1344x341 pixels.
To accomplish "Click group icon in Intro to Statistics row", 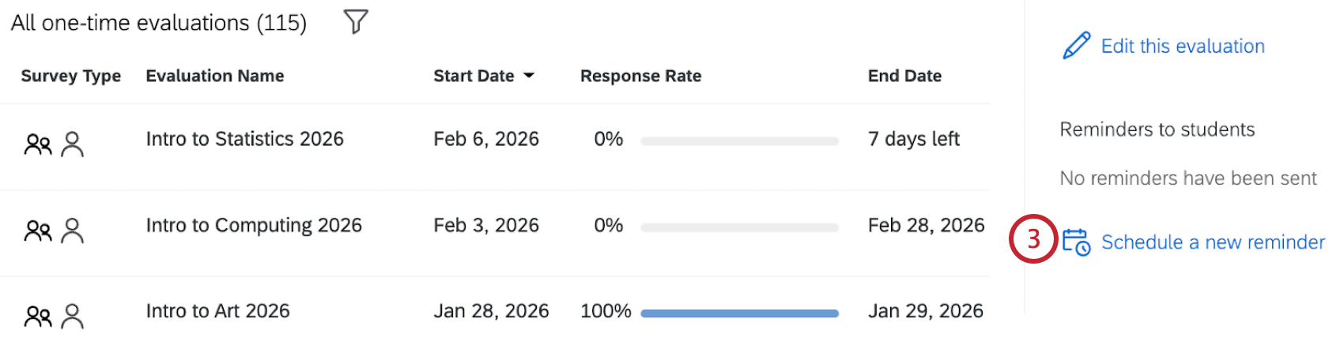I will tap(38, 144).
